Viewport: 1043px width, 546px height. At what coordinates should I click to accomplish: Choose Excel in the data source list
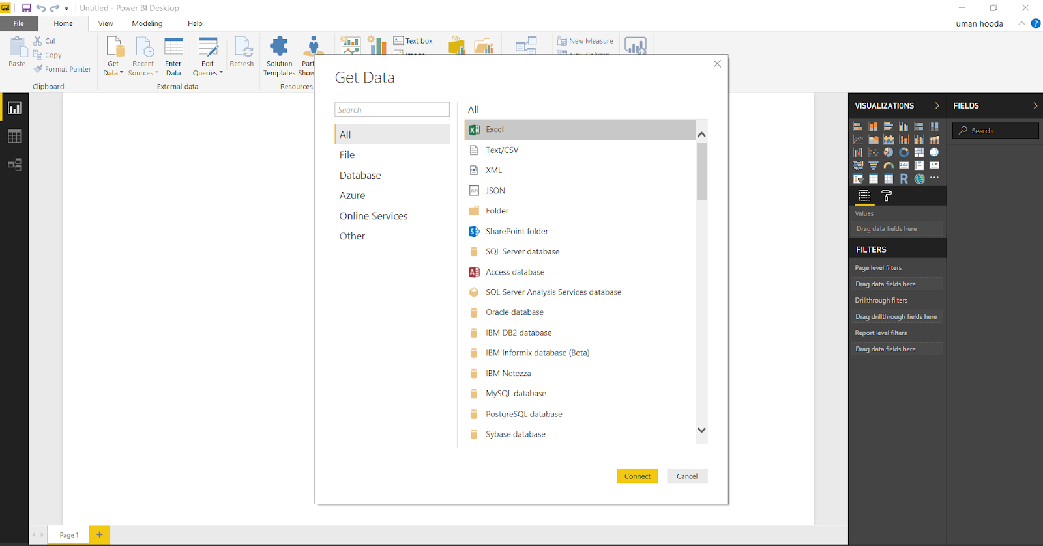click(x=580, y=130)
